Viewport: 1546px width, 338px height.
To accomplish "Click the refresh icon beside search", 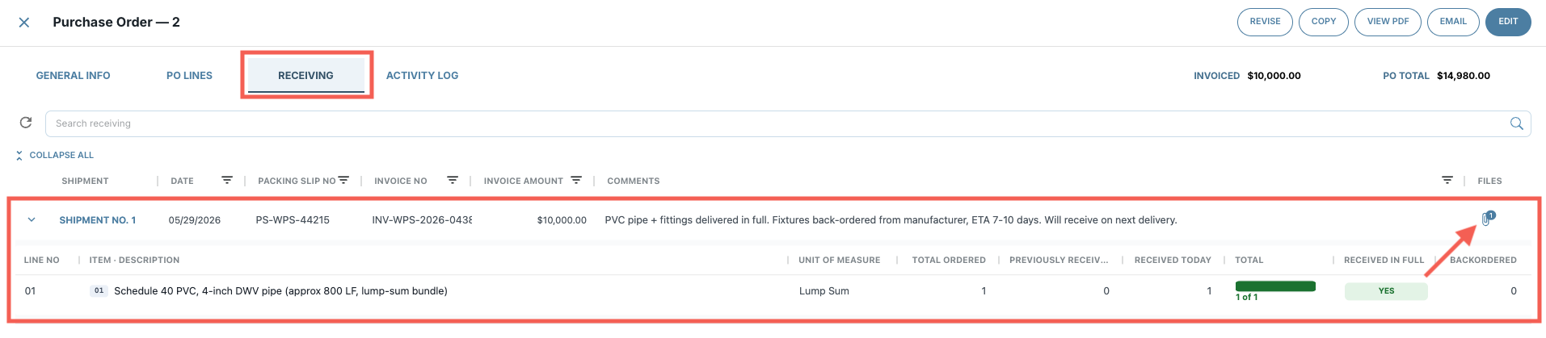I will tap(26, 123).
